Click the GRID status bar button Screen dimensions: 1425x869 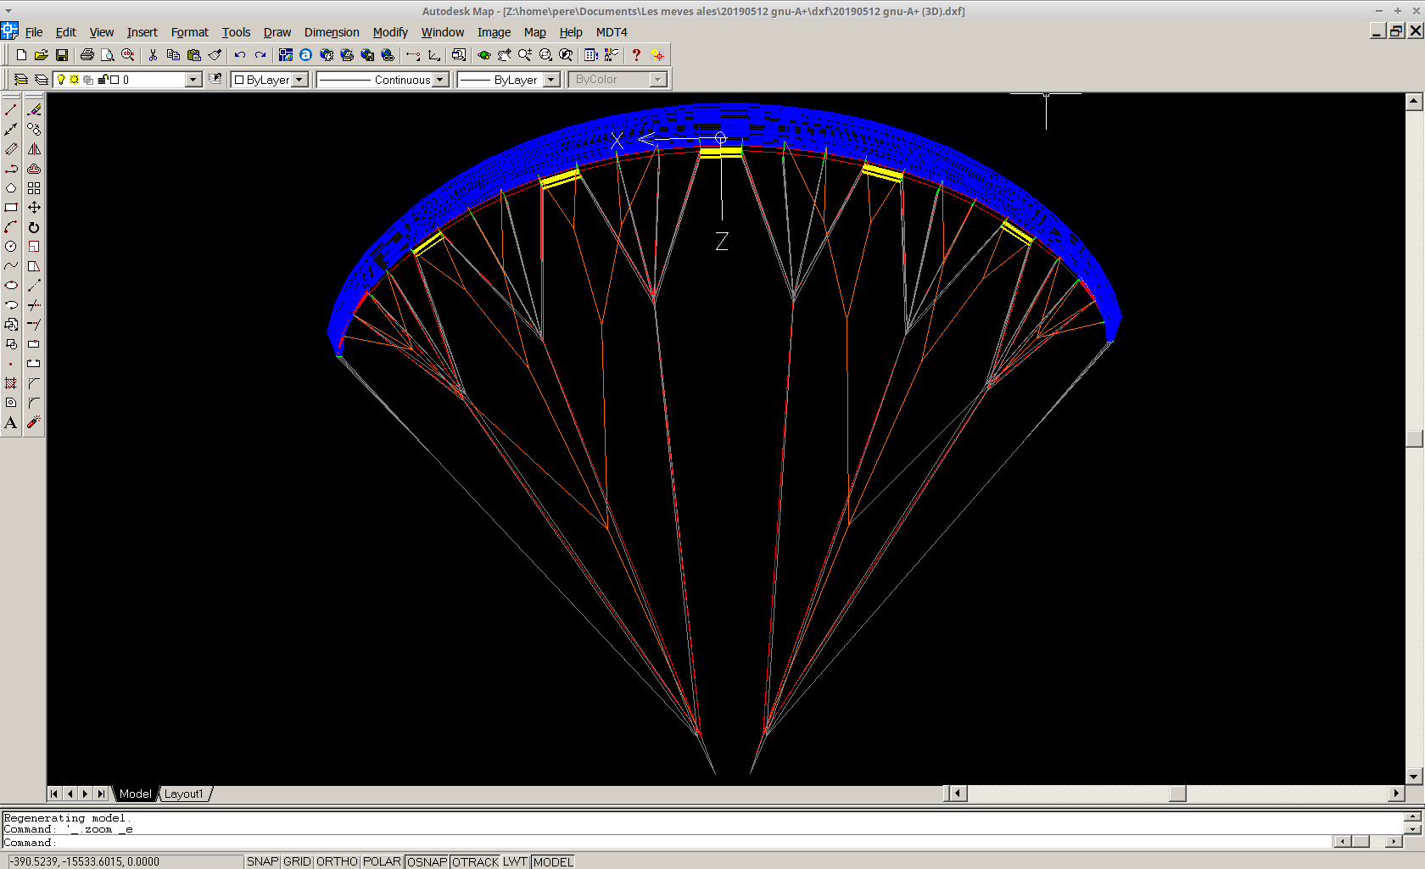pos(297,861)
